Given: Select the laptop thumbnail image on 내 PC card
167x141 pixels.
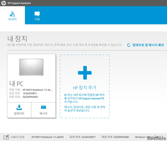Looking at the screenshot, I should pos(31,67).
